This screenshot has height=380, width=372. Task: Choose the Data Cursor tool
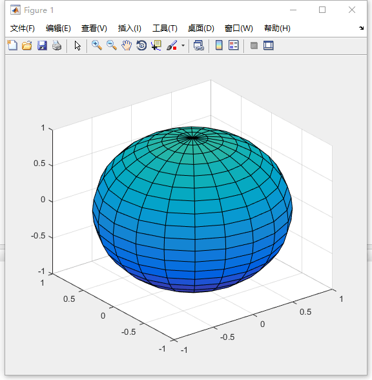[156, 45]
